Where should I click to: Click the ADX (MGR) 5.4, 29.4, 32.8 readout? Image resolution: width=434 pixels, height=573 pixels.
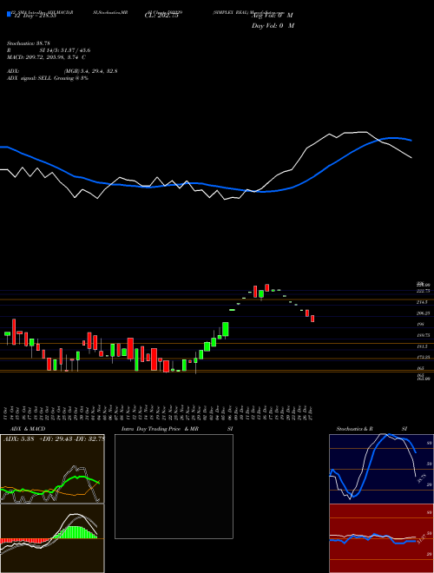(62, 71)
